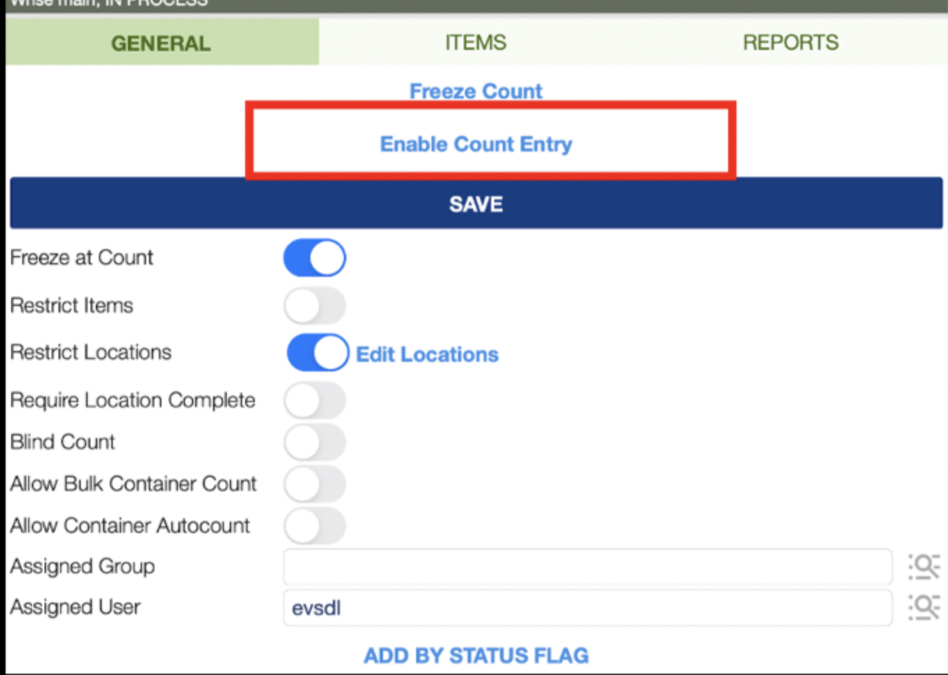Click the SAVE button
This screenshot has height=675, width=948.
tap(476, 204)
